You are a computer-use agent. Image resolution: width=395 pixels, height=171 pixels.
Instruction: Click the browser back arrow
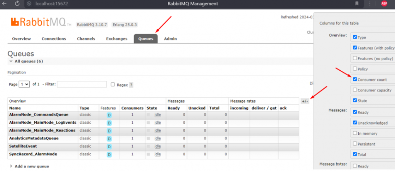pos(4,3)
